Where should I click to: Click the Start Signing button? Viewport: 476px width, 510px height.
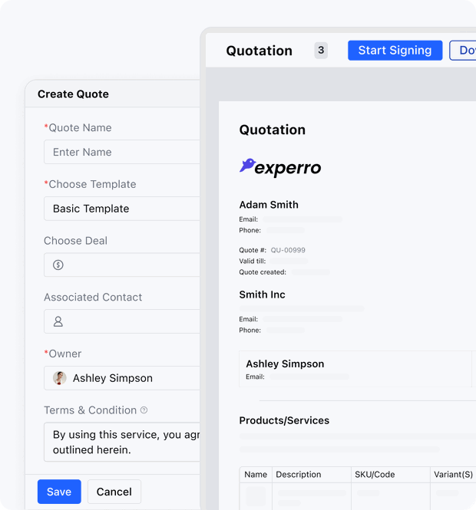pyautogui.click(x=395, y=51)
